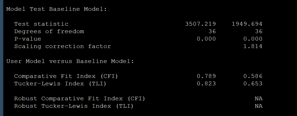297x116 pixels.
Task: Click the scaling correction value 1.814
Action: pos(253,46)
